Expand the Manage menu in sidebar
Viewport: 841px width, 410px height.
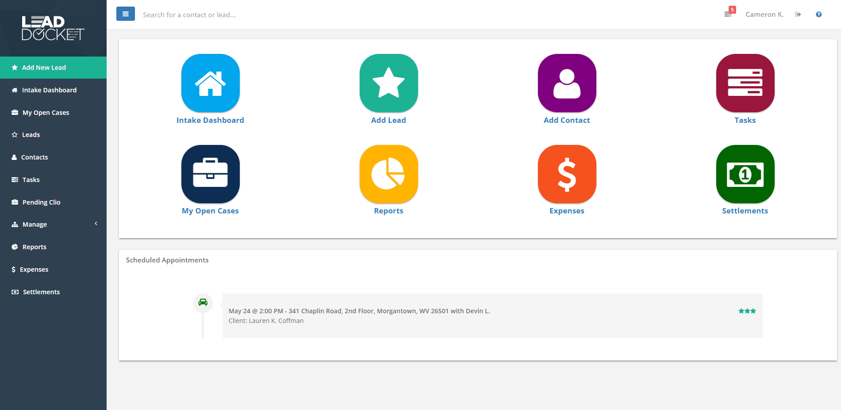pyautogui.click(x=53, y=224)
